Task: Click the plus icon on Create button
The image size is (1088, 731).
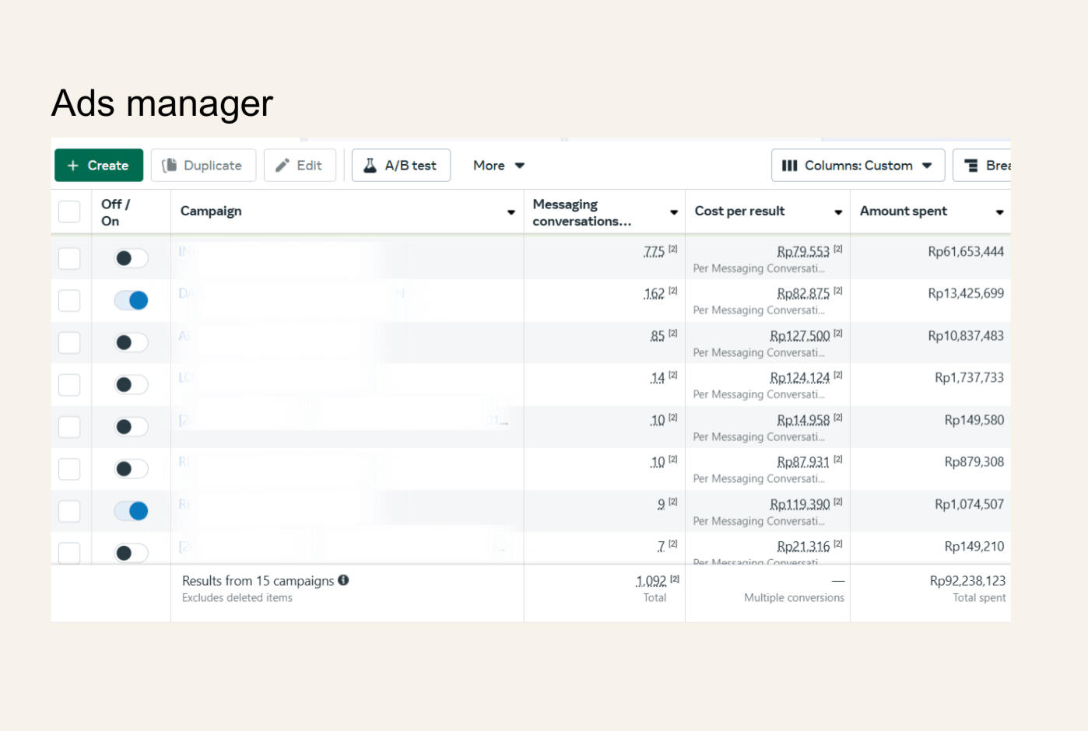Action: [73, 166]
